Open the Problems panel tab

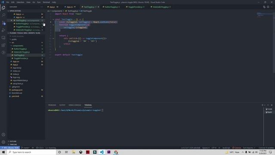(52, 105)
